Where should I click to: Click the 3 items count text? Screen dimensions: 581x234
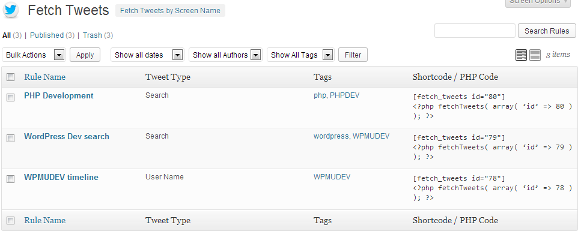(x=558, y=55)
